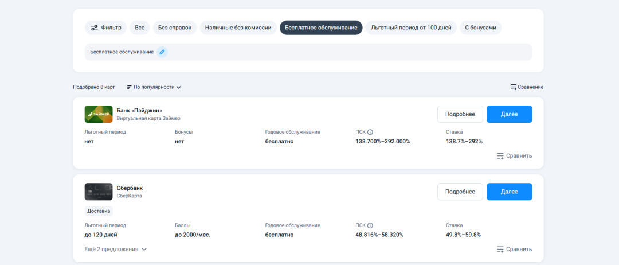The width and height of the screenshot is (619, 265).
Task: Click the Виртуальная карта Займер subtitle
Action: click(148, 118)
